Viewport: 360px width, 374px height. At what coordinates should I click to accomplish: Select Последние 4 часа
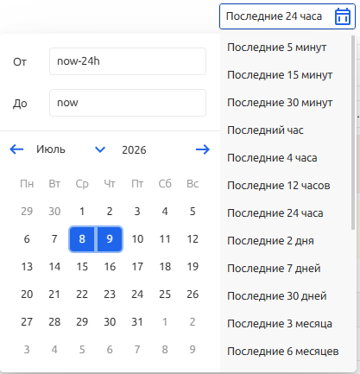[272, 158]
